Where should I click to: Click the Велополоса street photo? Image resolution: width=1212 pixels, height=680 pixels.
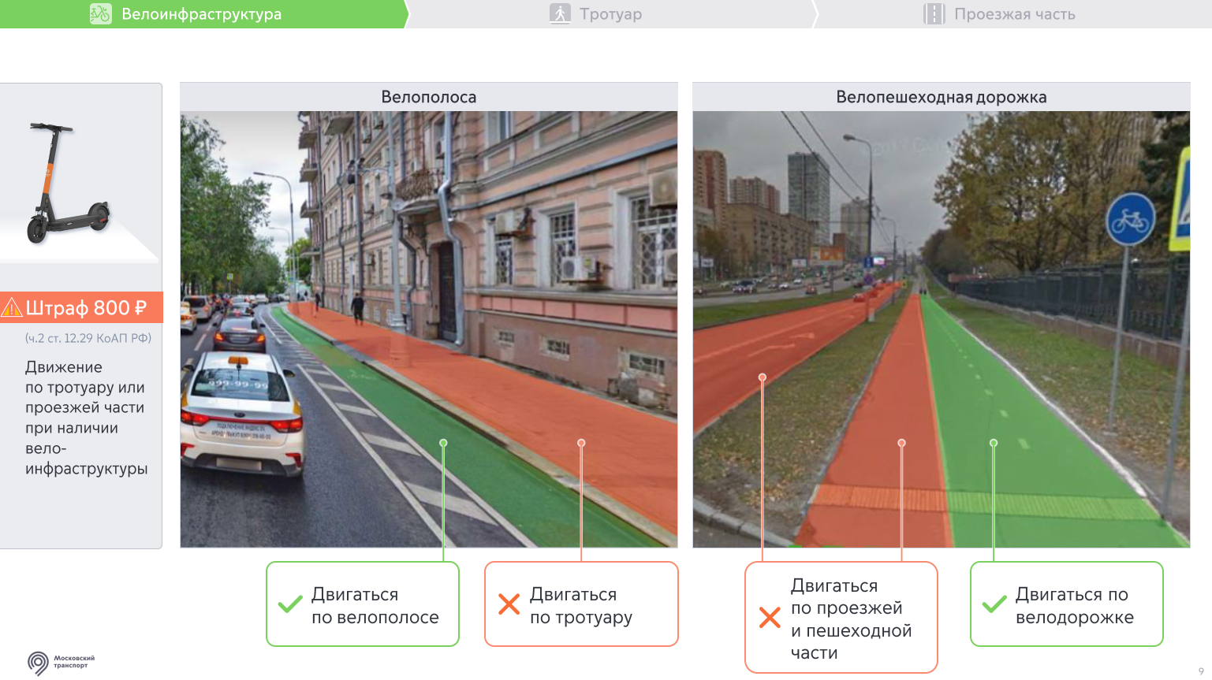(429, 329)
